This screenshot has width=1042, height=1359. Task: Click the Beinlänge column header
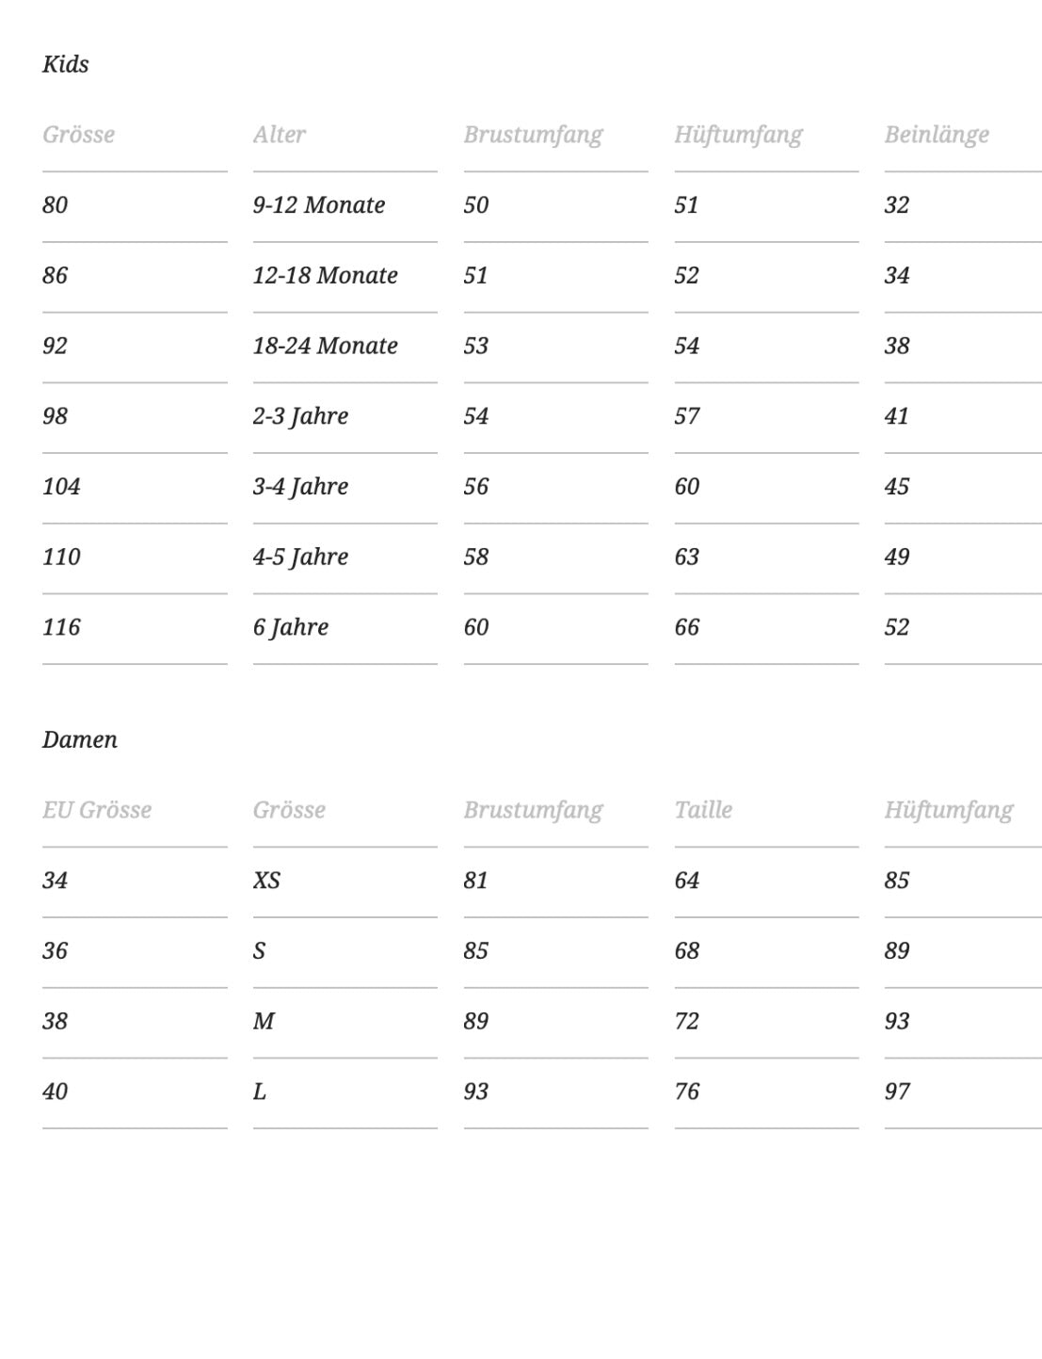point(937,135)
